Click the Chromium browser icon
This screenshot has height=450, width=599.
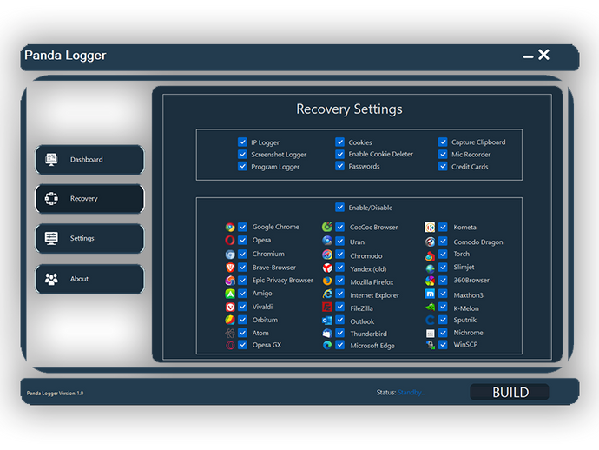point(230,254)
